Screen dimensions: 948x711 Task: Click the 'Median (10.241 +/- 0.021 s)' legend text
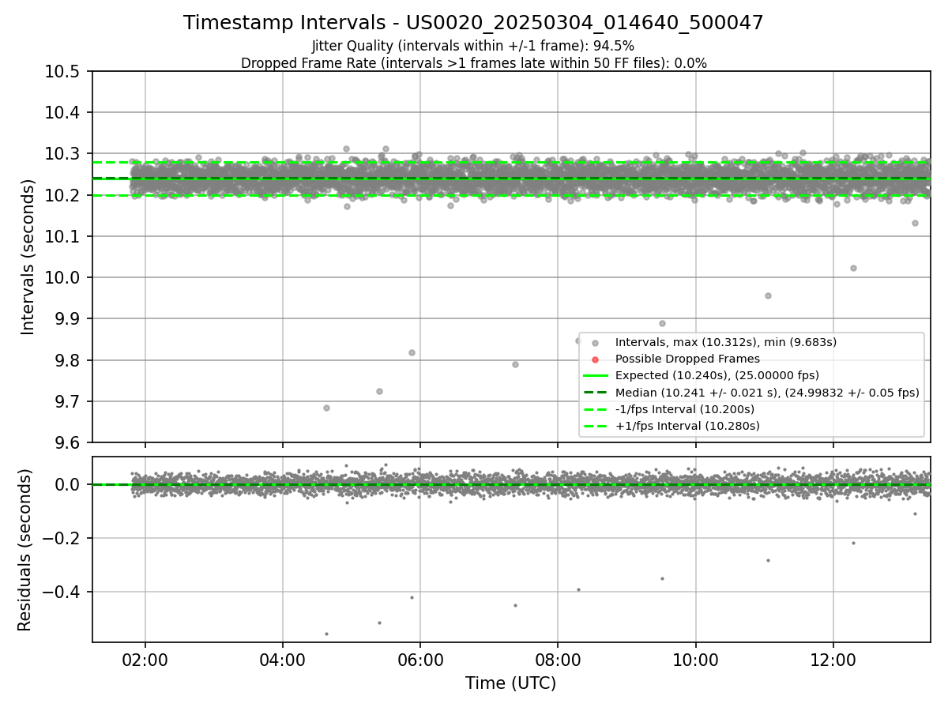[x=767, y=393]
